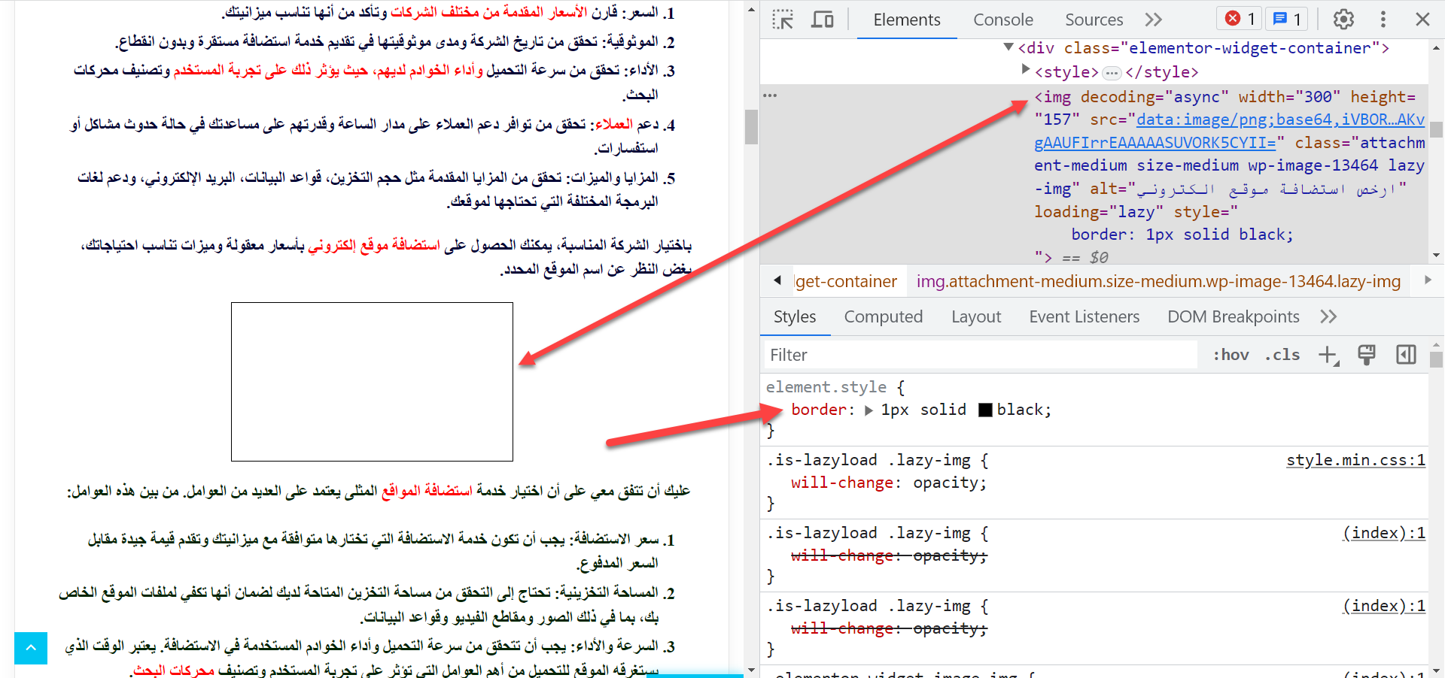
Task: Click the styles Filter input field
Action: pyautogui.click(x=978, y=355)
